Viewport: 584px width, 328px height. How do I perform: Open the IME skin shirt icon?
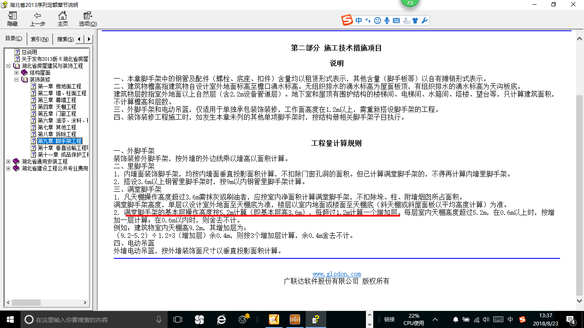click(x=415, y=20)
